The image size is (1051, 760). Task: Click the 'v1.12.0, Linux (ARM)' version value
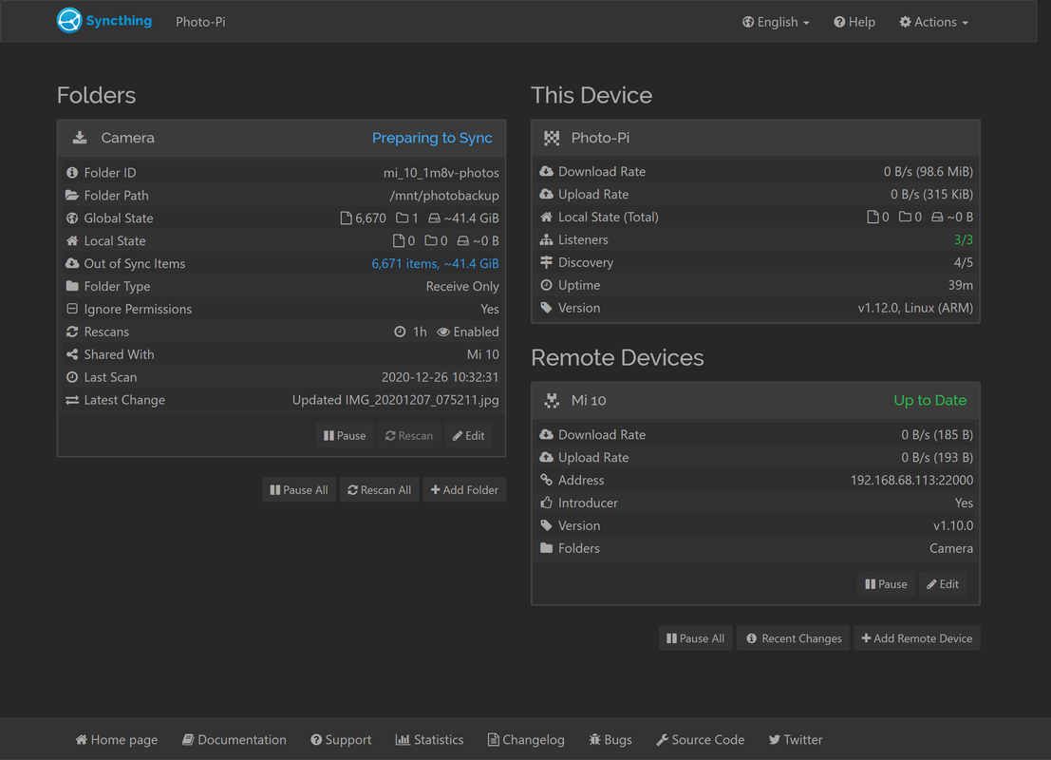tap(915, 308)
